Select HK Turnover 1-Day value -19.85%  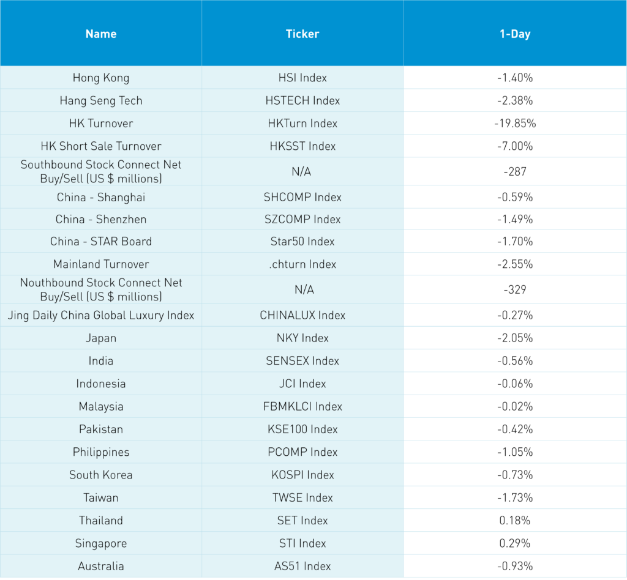coord(515,123)
